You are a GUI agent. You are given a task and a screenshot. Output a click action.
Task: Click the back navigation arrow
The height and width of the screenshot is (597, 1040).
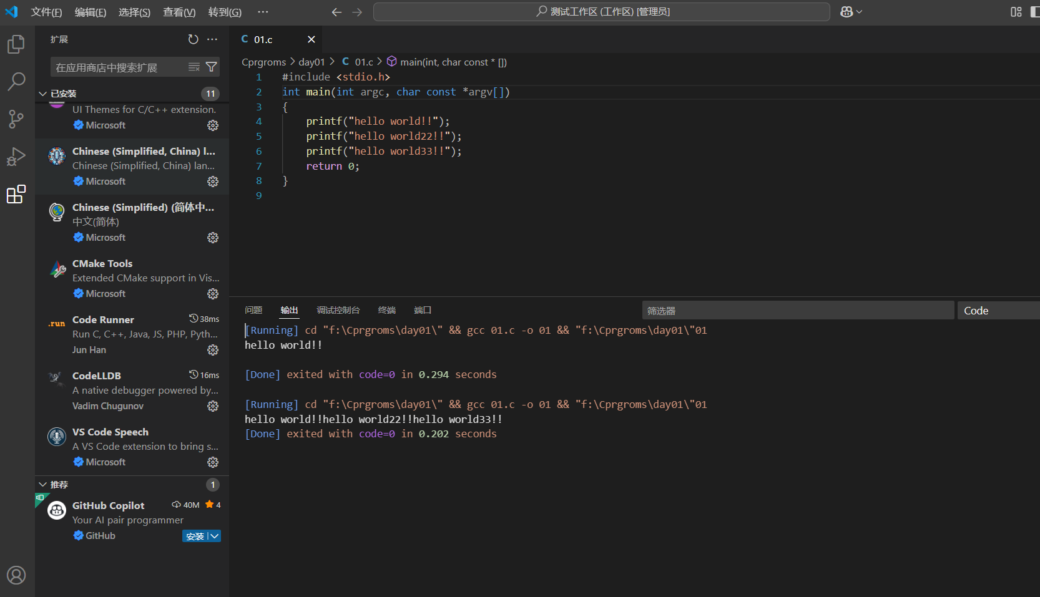(x=336, y=11)
